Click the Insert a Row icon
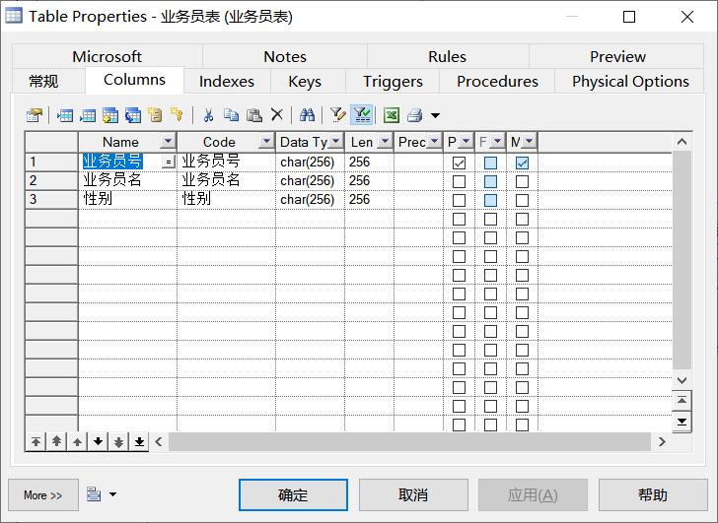The height and width of the screenshot is (523, 718). [65, 115]
